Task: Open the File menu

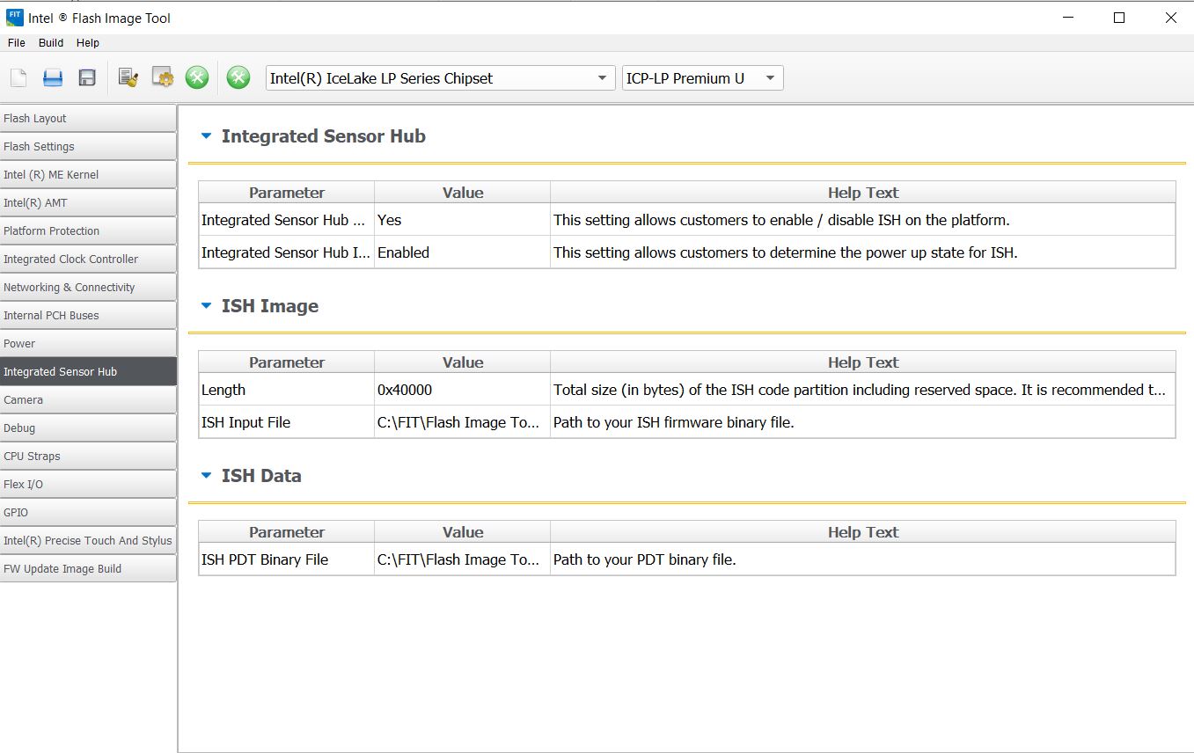Action: point(17,43)
